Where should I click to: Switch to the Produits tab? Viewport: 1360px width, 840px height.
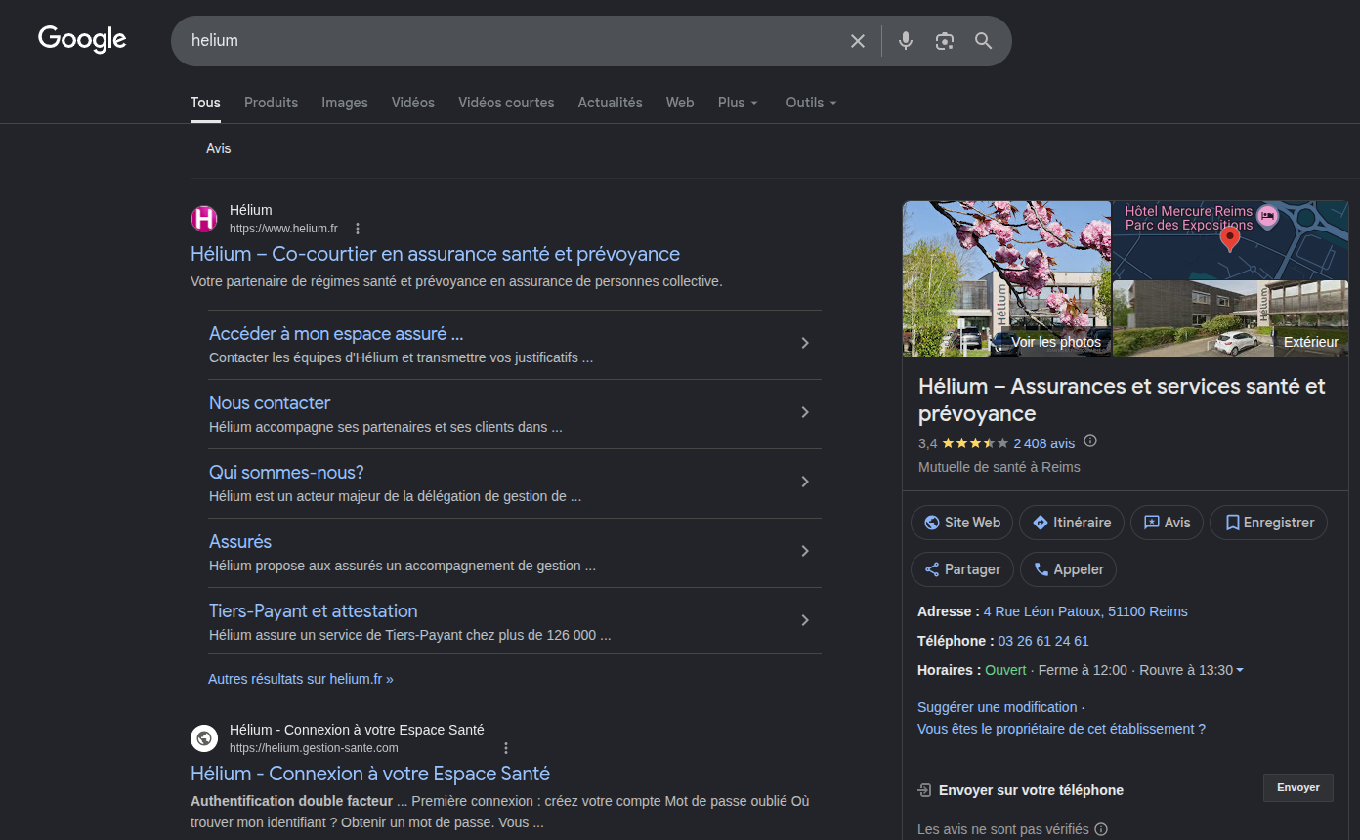coord(271,103)
